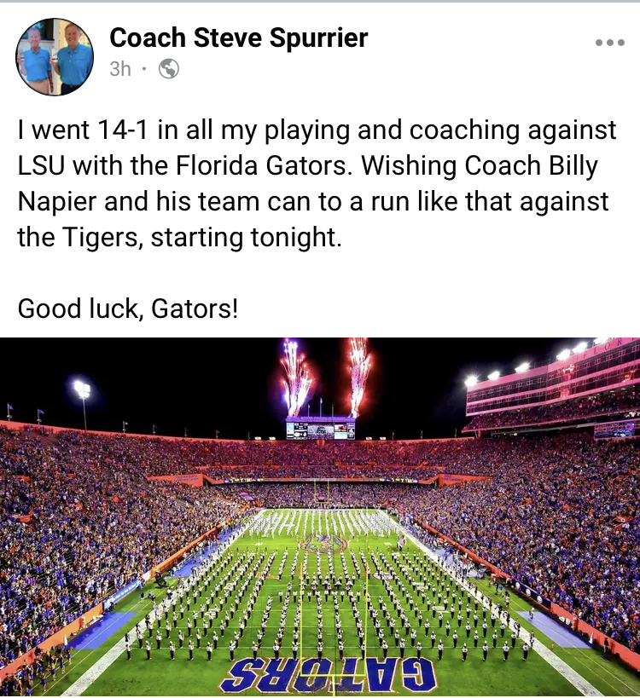Click the 'the Tigers, starting tonight.' line
The height and width of the screenshot is (698, 640).
(x=179, y=237)
